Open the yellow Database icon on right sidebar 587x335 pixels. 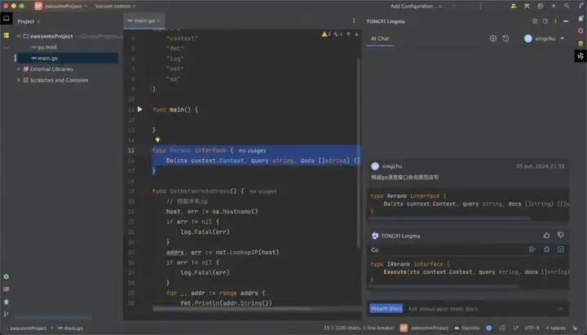[x=580, y=43]
